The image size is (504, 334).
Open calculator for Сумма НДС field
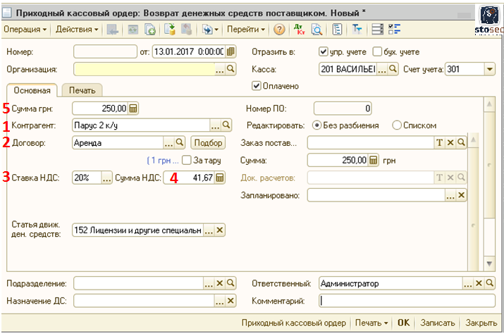(220, 178)
